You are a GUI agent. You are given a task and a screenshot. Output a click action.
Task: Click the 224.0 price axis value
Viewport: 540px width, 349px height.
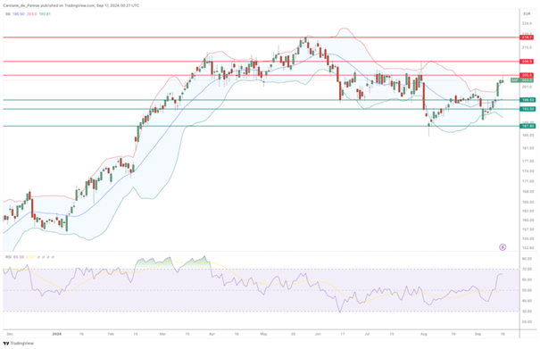point(527,23)
